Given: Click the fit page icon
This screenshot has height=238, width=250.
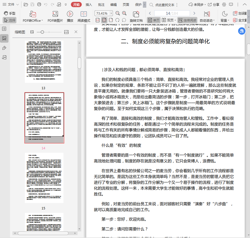Looking at the screenshot, I should [104, 20].
